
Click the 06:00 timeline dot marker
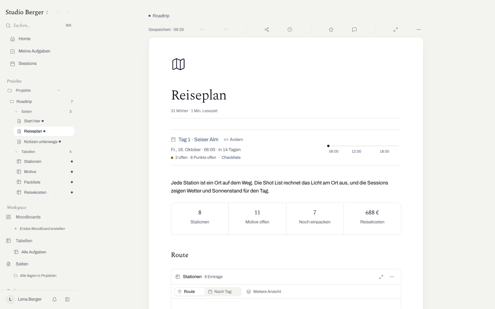(x=328, y=146)
